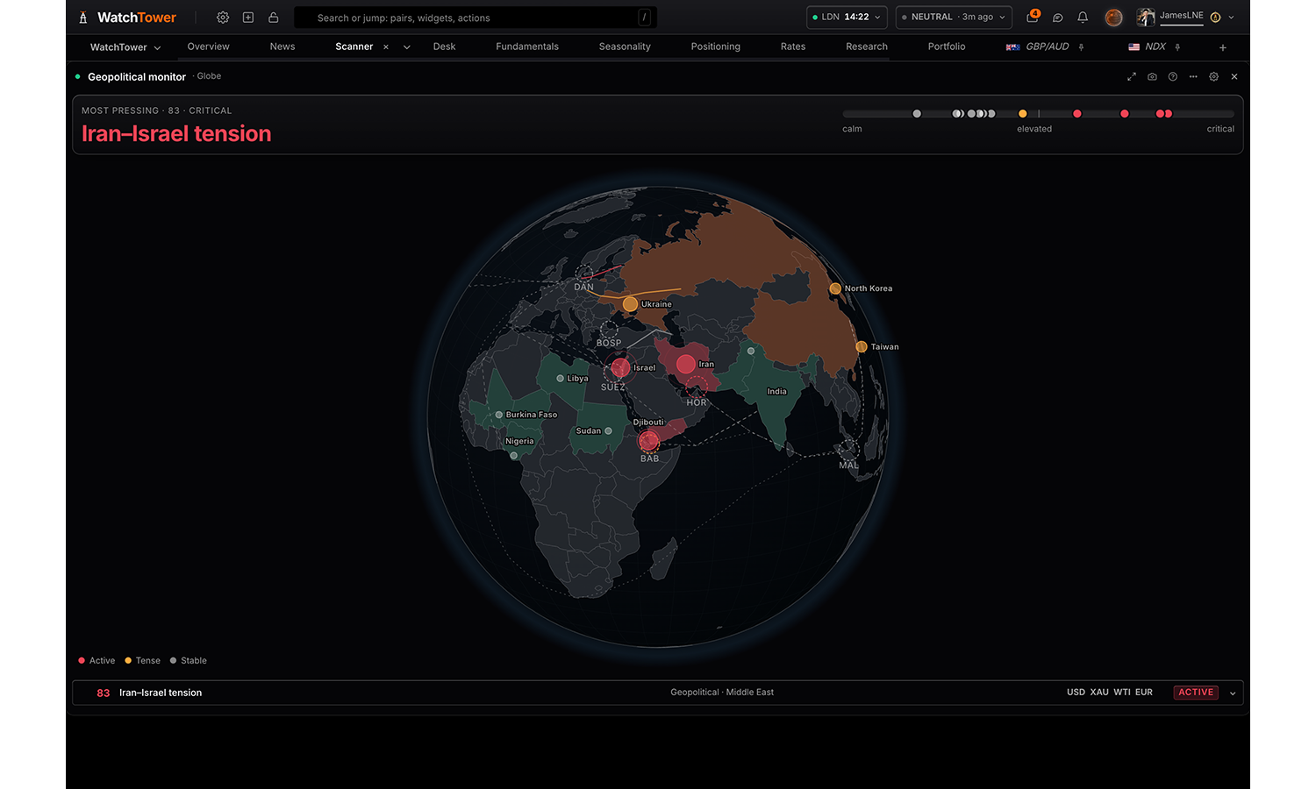1316x789 pixels.
Task: Click the leftmost grey dot on severity scale
Action: tap(917, 114)
